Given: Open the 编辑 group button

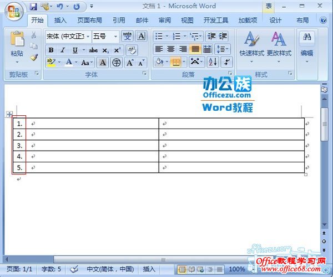Looking at the screenshot, I should (307, 47).
